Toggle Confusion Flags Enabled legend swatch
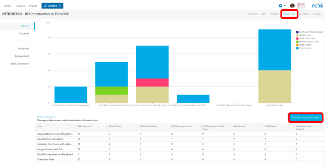Screen dimensions: 326x168 point(297,32)
